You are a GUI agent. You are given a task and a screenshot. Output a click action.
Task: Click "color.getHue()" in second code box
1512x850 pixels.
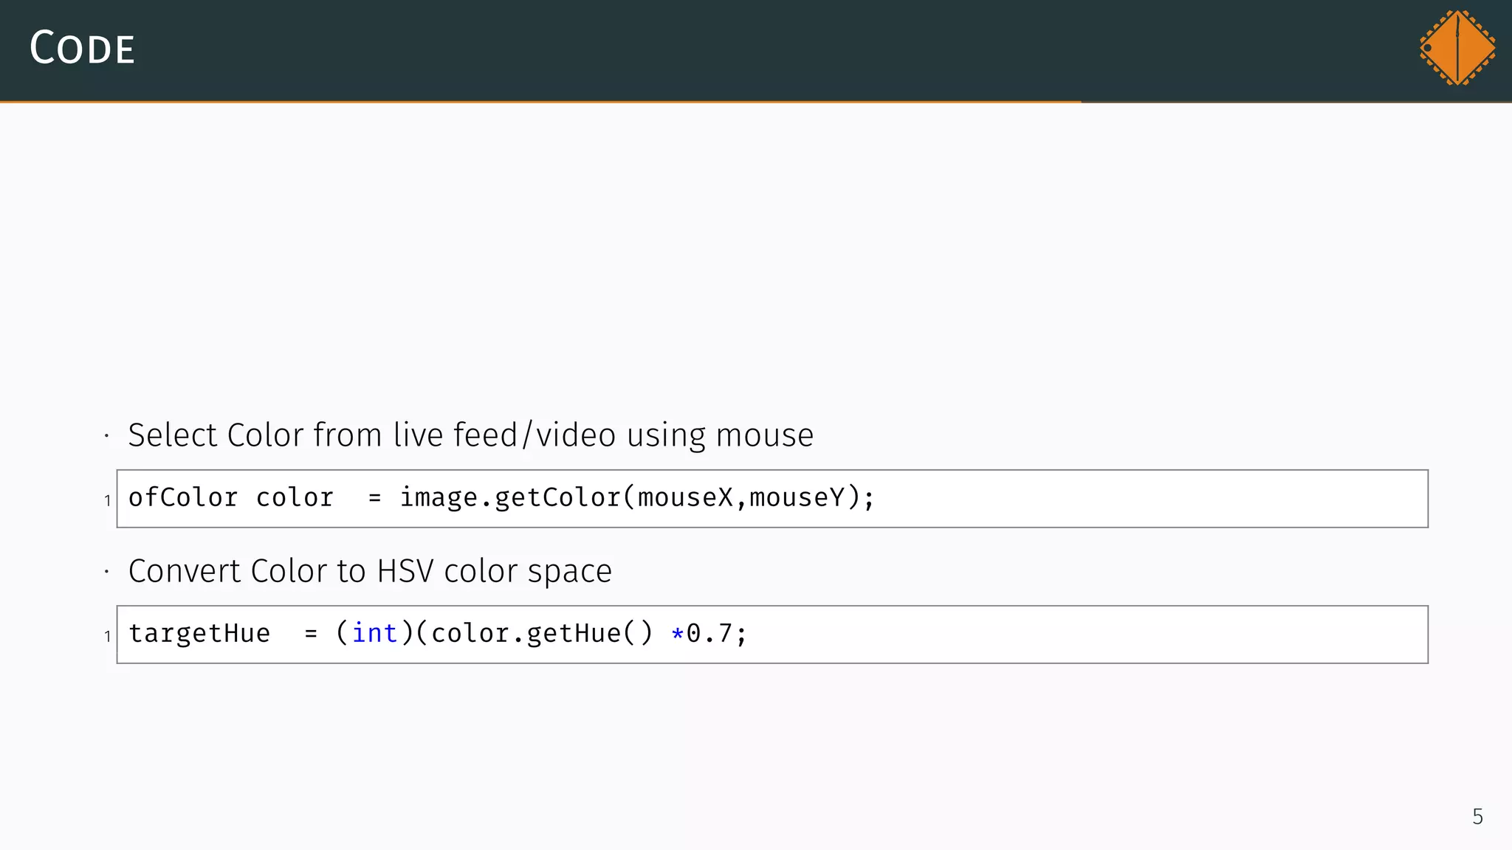point(542,633)
